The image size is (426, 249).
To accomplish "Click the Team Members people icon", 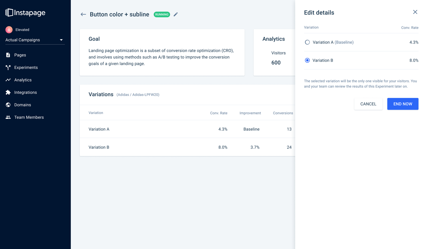I will (x=8, y=117).
